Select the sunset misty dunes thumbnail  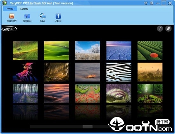click(56, 93)
